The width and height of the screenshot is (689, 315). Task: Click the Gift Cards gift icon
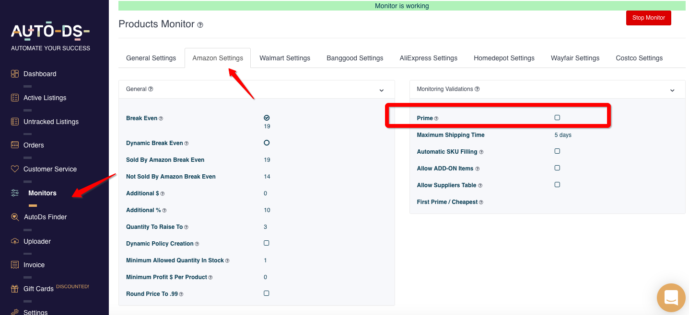click(x=15, y=289)
